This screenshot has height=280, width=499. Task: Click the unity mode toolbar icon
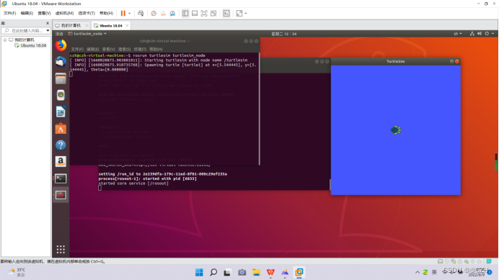pyautogui.click(x=213, y=14)
